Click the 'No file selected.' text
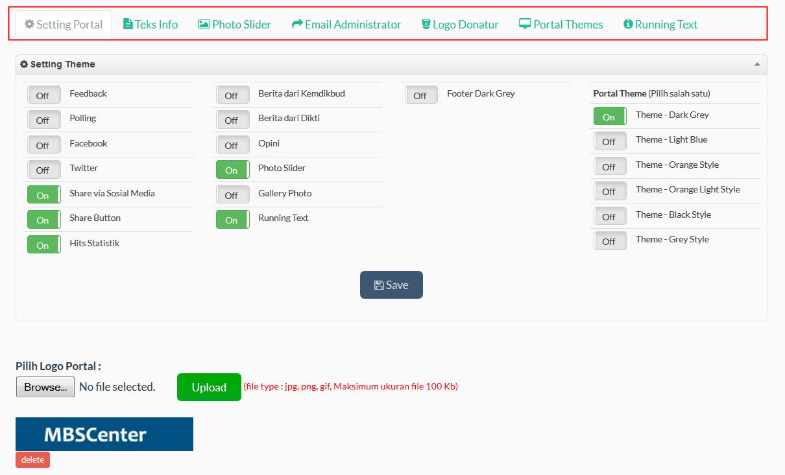The image size is (785, 475). click(117, 387)
